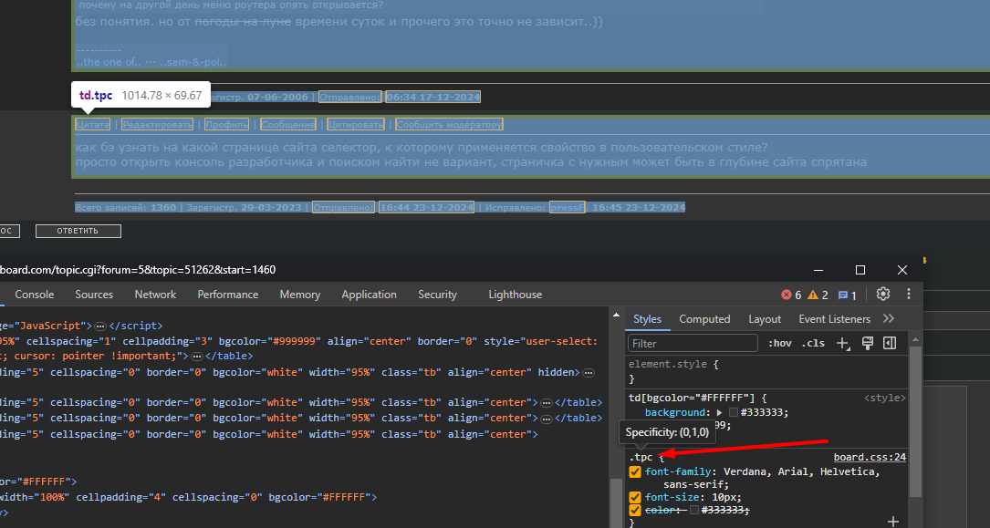This screenshot has width=990, height=528.
Task: Toggle the :hov element state panel
Action: tap(780, 343)
